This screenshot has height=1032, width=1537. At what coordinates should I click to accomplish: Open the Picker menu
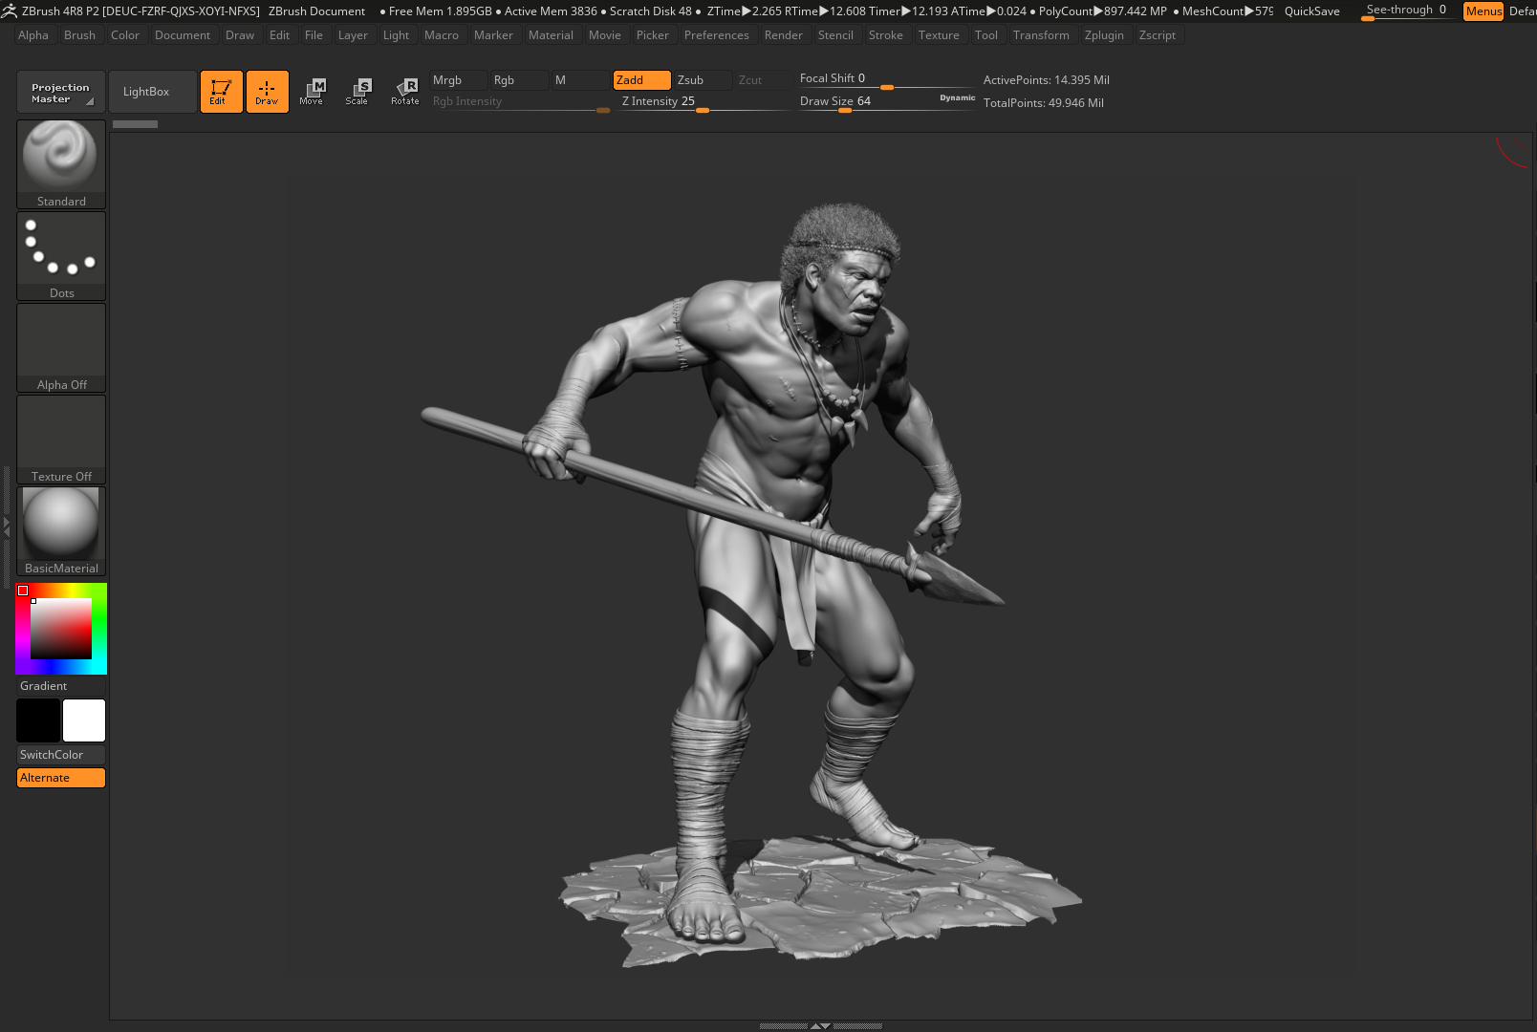[653, 35]
